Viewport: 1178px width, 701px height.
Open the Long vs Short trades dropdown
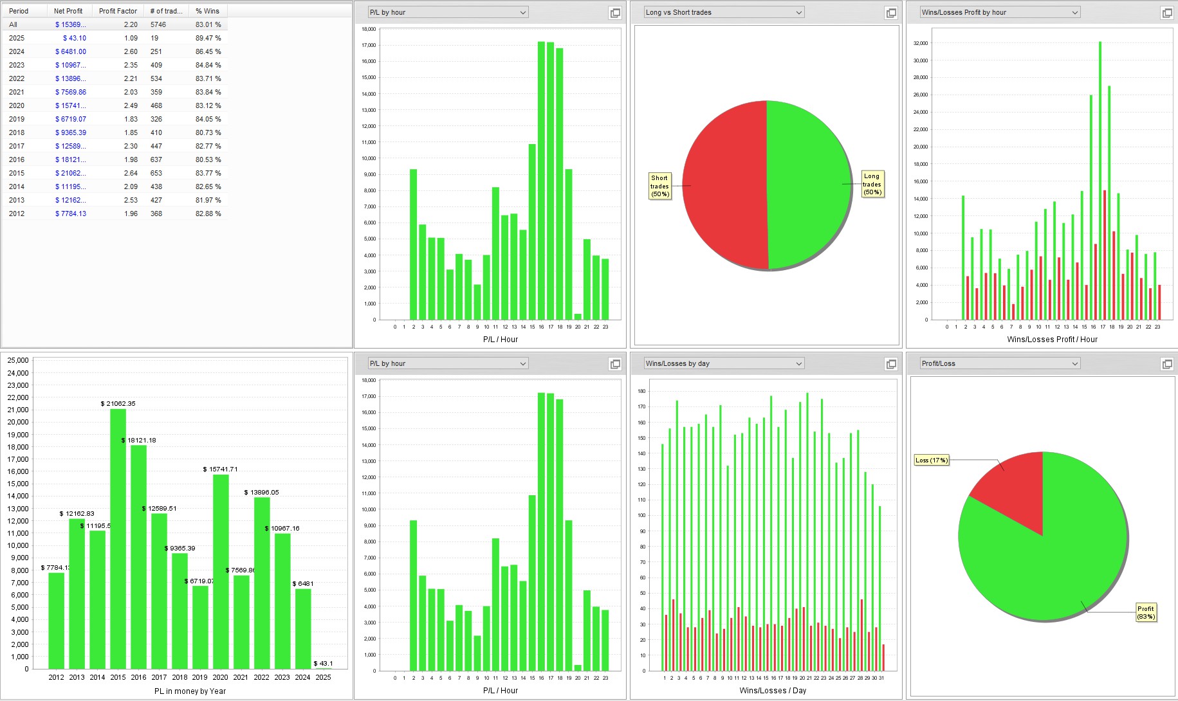pos(724,12)
